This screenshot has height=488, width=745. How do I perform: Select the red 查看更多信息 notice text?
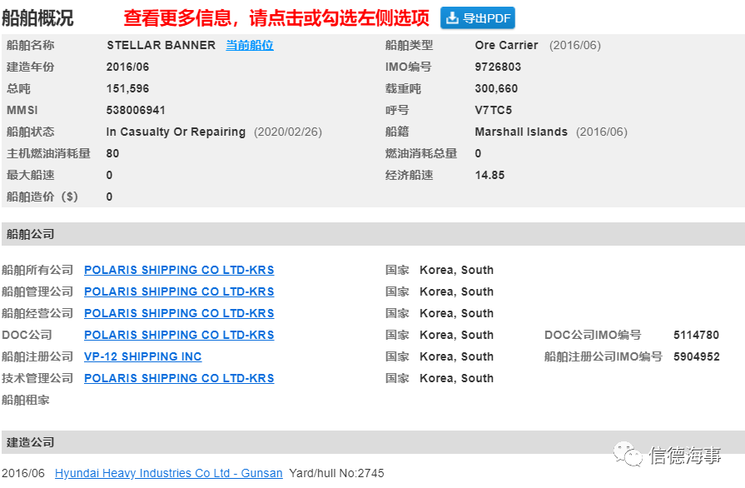pos(276,18)
